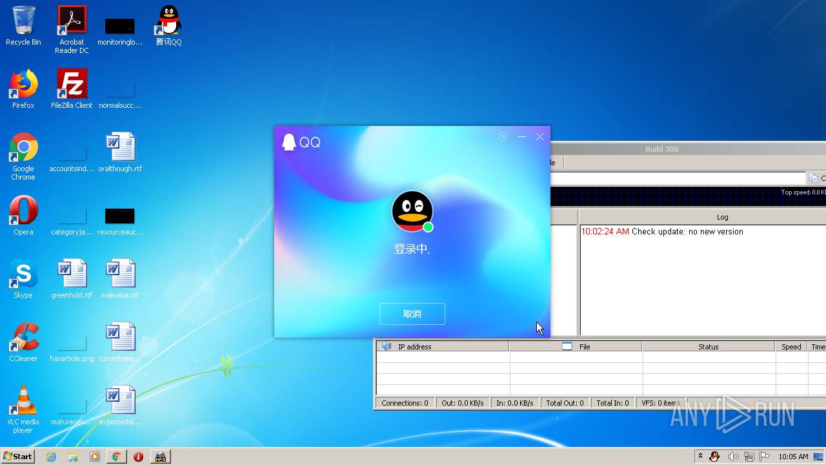Open the Action Center flag icon

tap(765, 457)
